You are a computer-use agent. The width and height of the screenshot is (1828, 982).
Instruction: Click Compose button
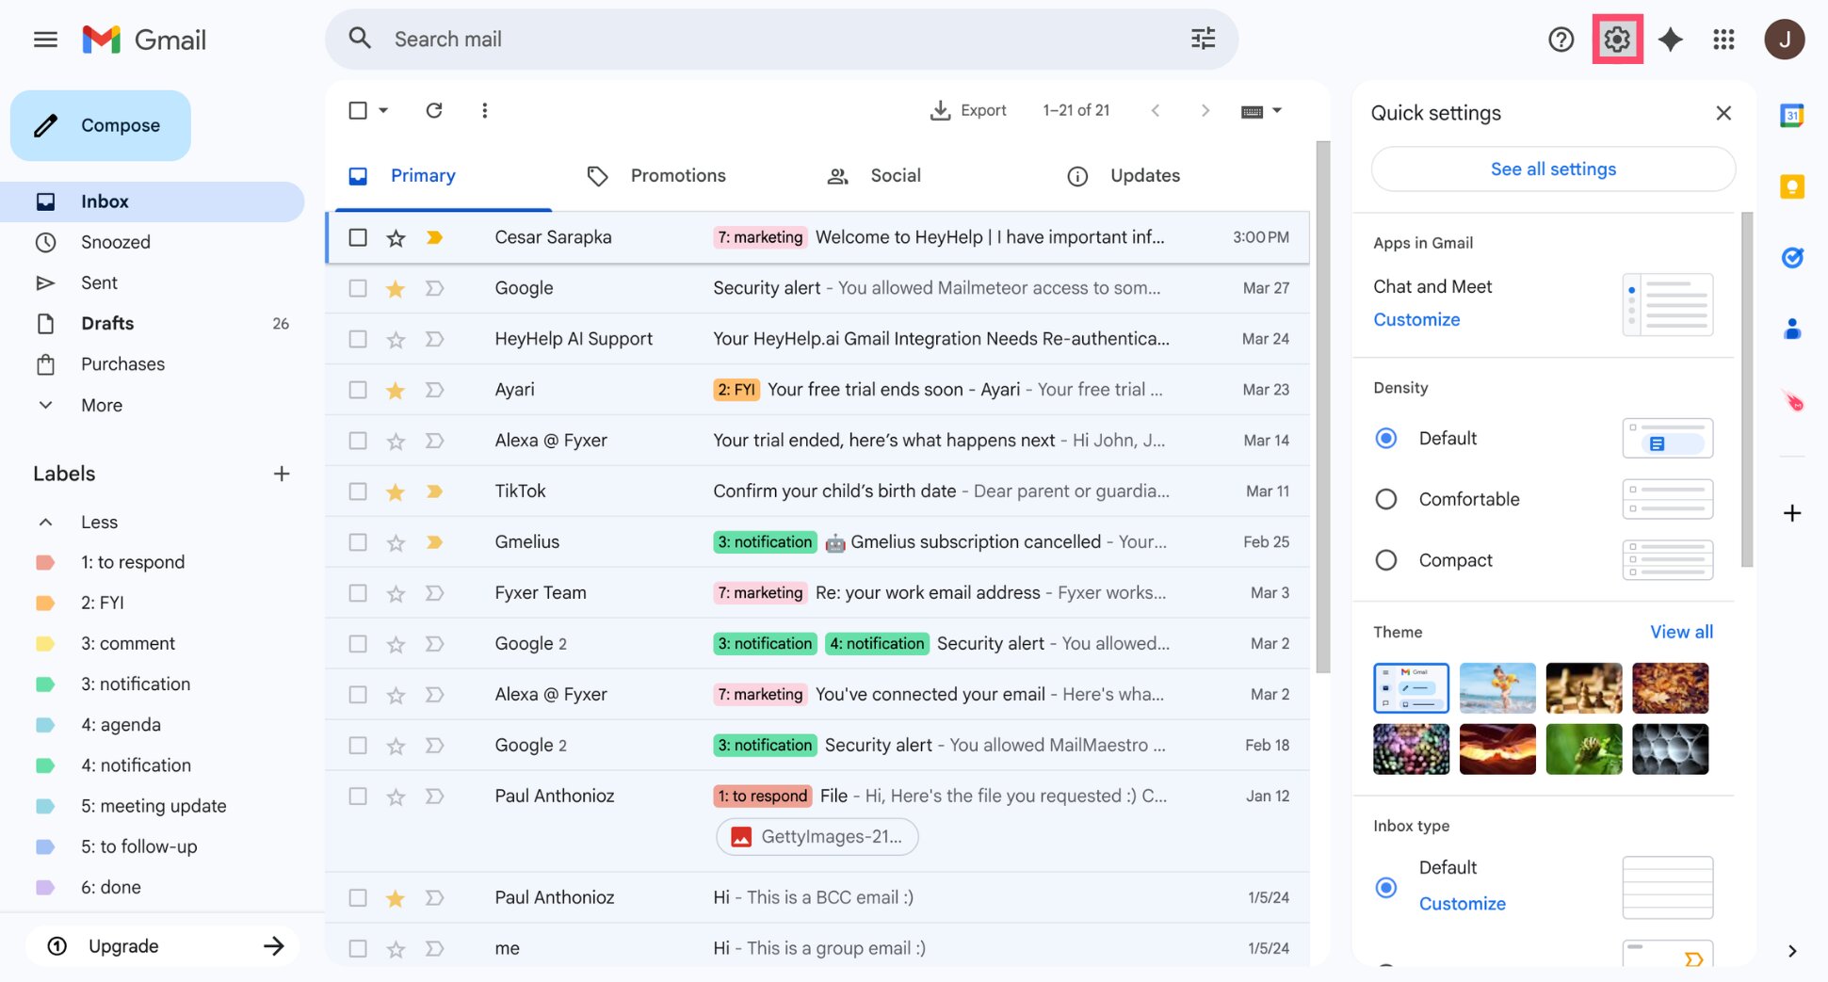(101, 125)
